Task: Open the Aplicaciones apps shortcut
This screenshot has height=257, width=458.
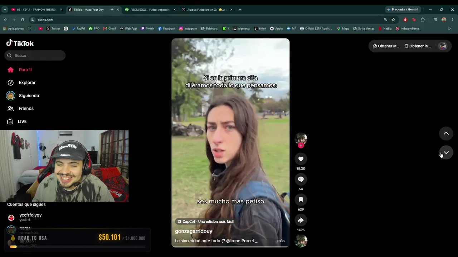Action: tap(13, 29)
